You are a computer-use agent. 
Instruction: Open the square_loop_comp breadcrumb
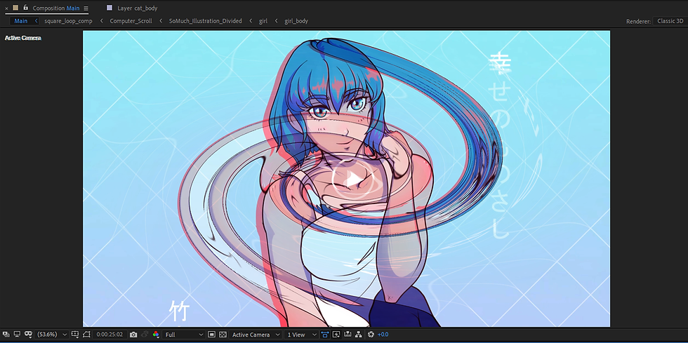point(69,20)
